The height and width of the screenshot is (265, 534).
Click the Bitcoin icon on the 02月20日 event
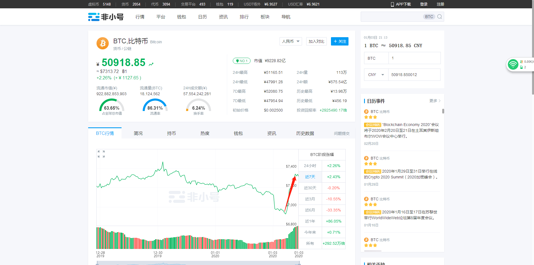click(x=366, y=112)
